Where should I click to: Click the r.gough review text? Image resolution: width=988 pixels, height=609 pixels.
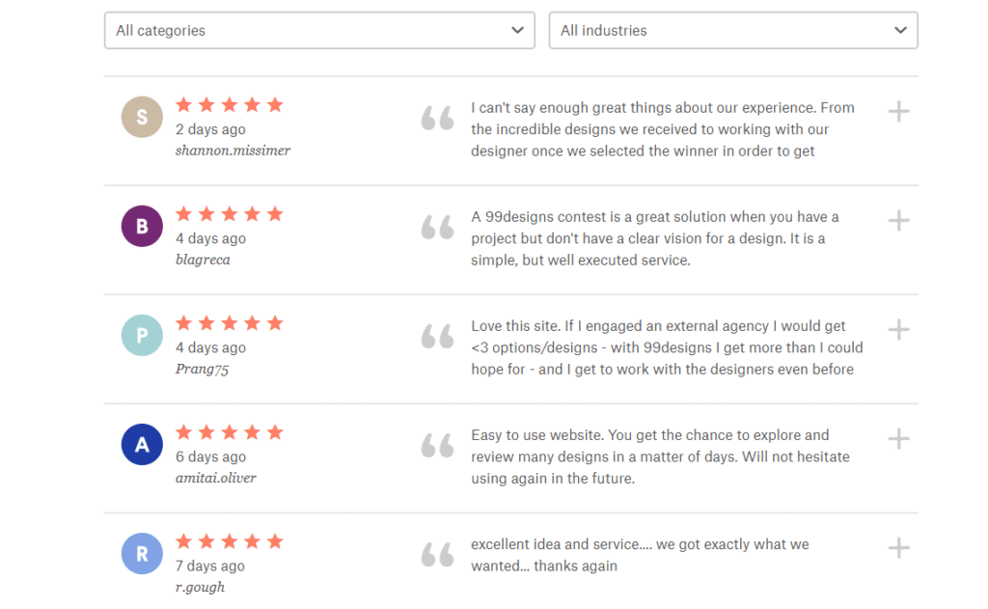click(x=639, y=555)
